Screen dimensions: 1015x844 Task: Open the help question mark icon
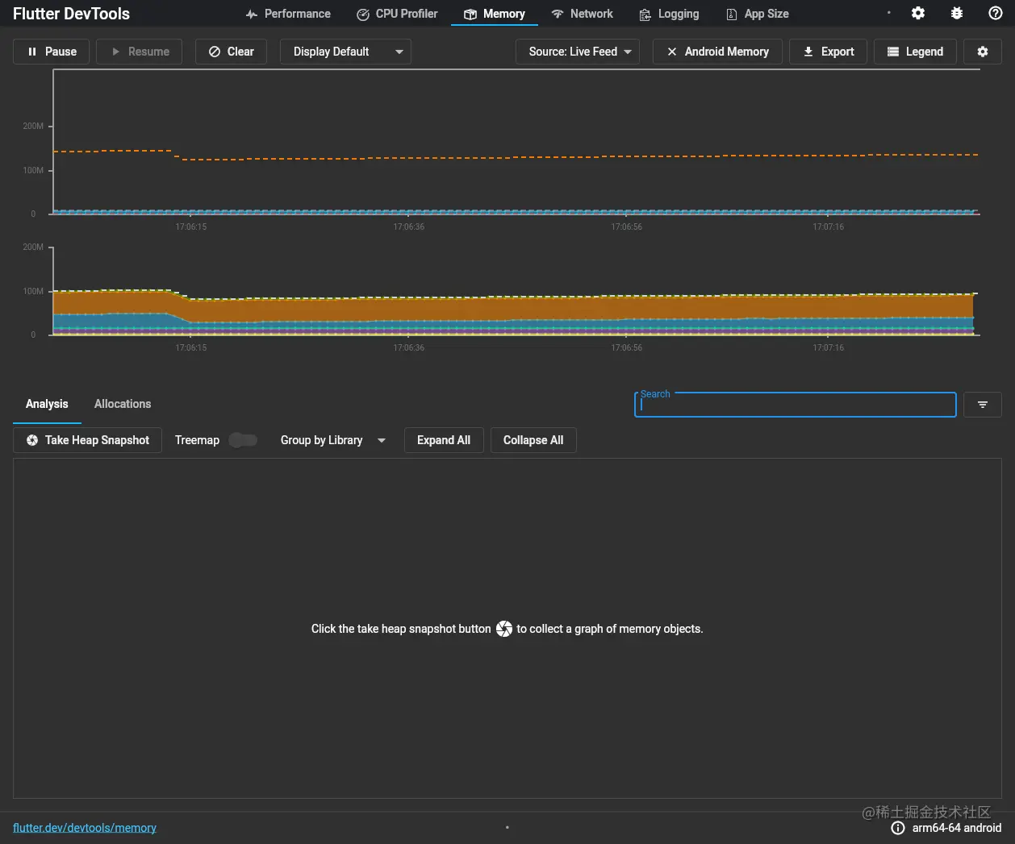coord(996,14)
